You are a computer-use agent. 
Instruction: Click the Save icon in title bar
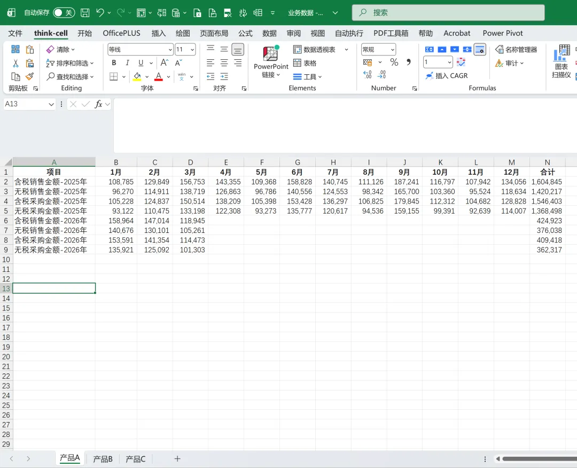click(85, 13)
